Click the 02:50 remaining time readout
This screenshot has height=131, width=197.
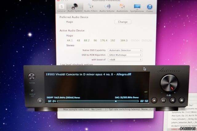[x=144, y=101]
